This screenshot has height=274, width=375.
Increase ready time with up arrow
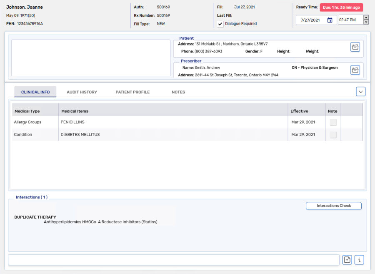pyautogui.click(x=366, y=18)
